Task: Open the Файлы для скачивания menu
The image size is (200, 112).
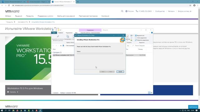Action: coord(66,16)
